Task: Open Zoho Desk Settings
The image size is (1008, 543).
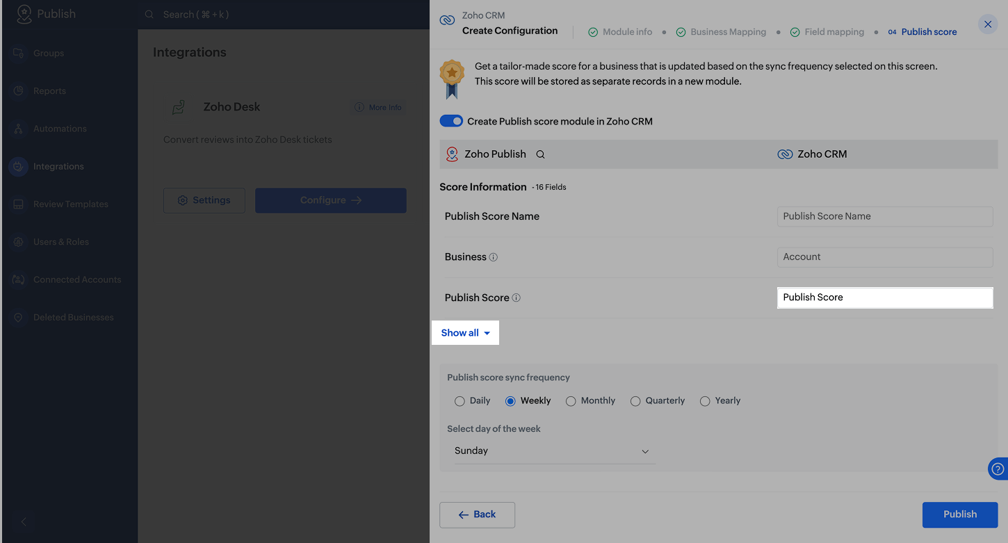Action: pyautogui.click(x=204, y=200)
